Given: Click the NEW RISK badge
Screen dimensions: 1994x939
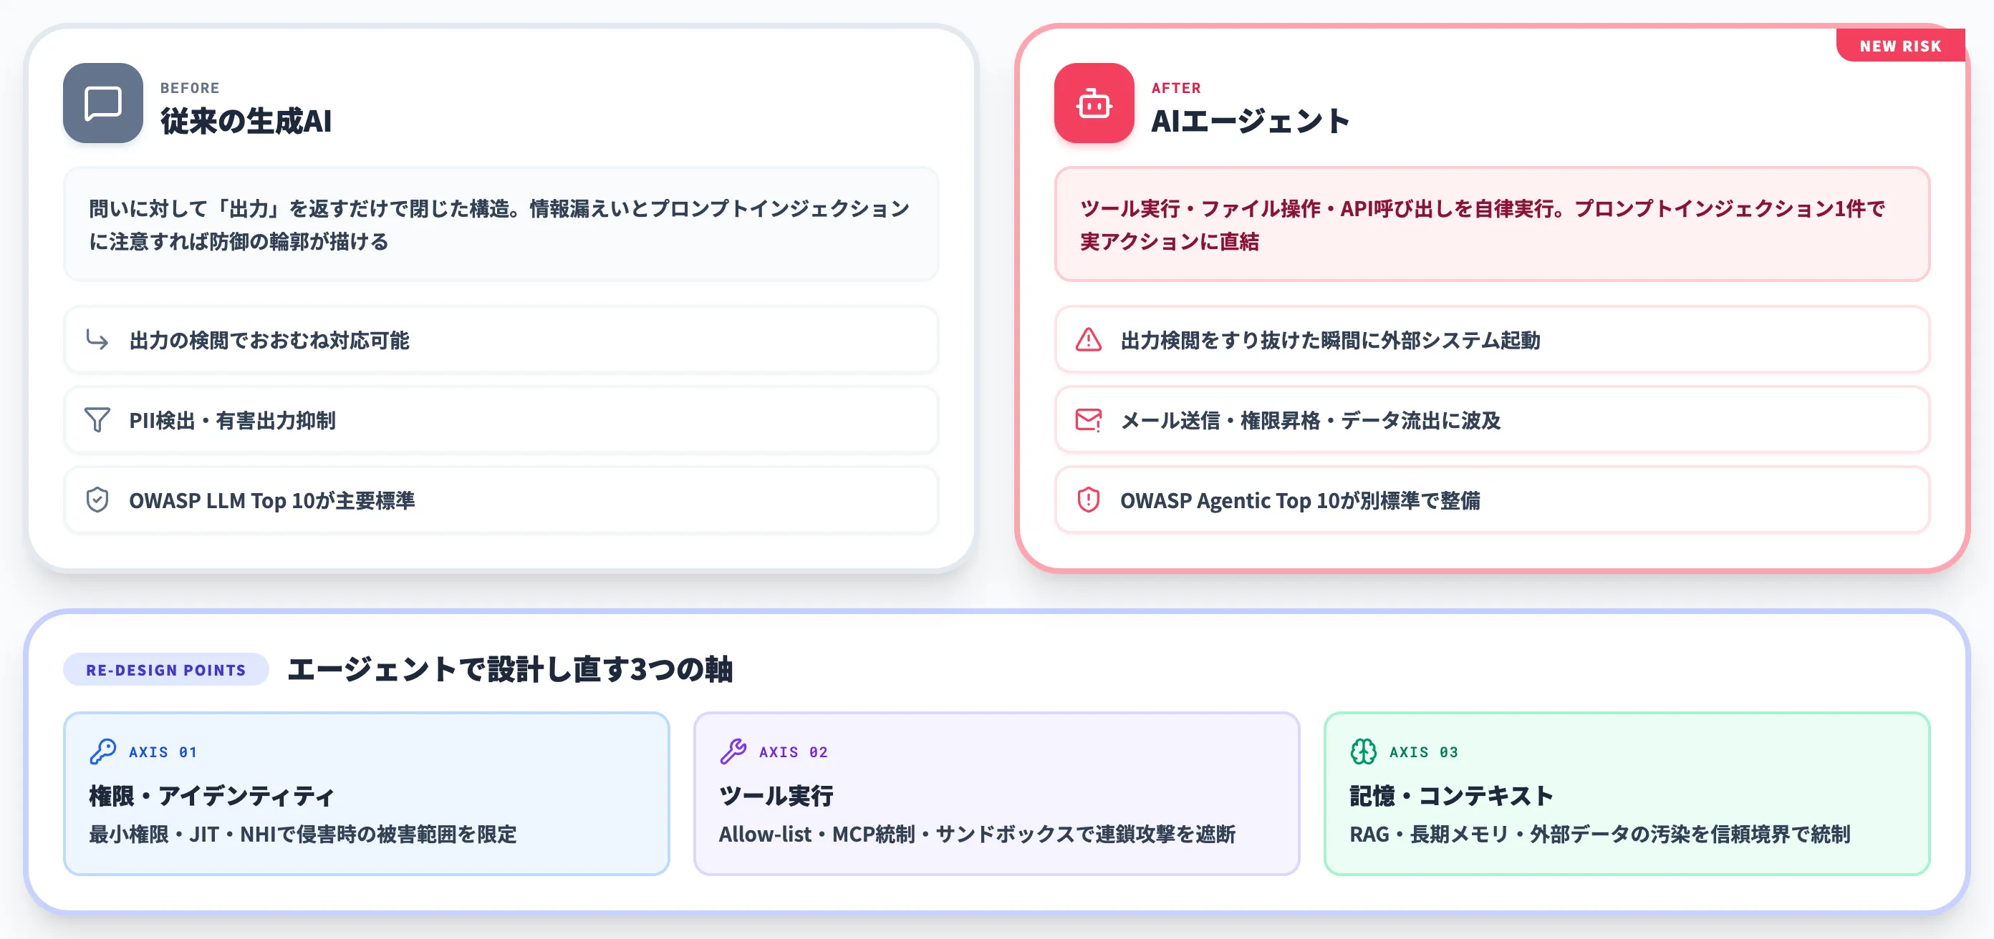Looking at the screenshot, I should 1900,46.
